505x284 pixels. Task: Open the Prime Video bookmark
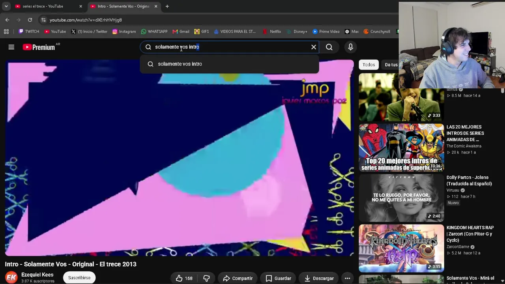click(326, 32)
